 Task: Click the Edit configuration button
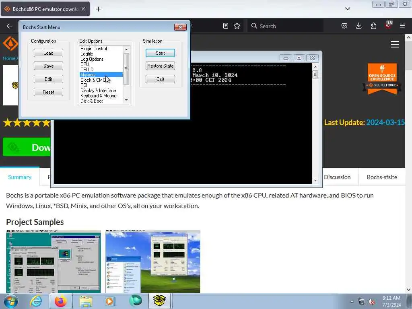tap(48, 79)
